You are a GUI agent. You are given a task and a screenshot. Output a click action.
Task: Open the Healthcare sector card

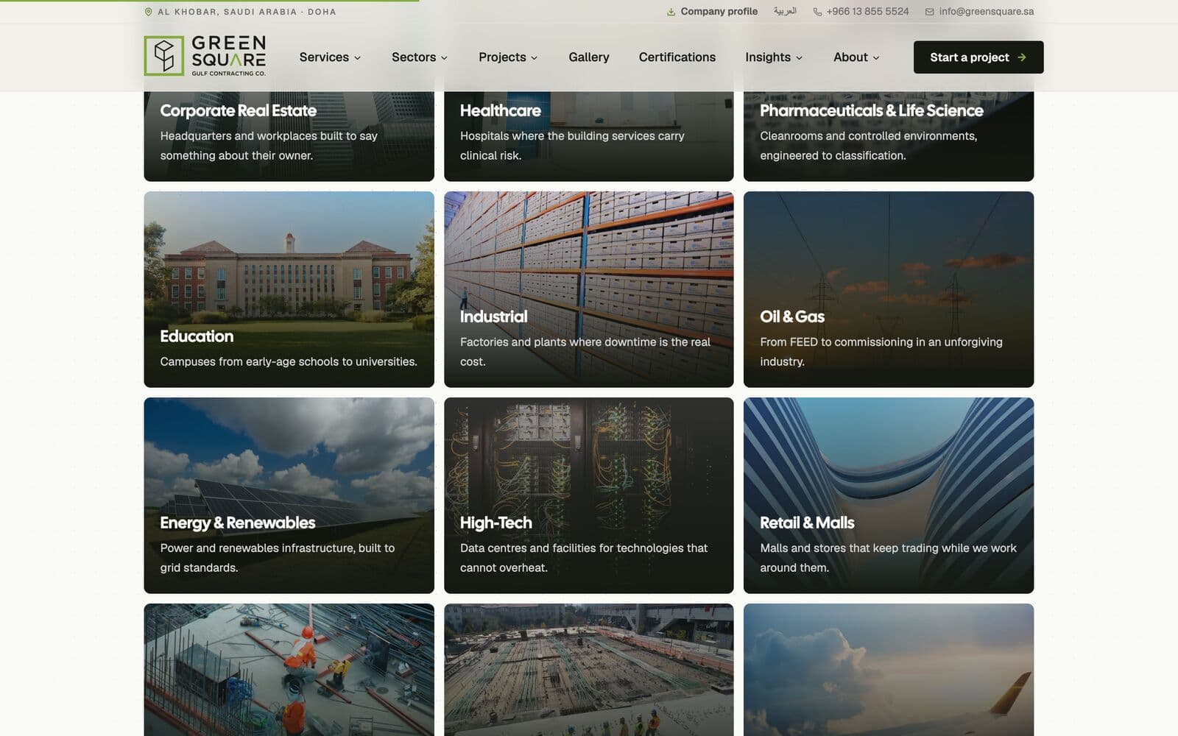point(589,136)
